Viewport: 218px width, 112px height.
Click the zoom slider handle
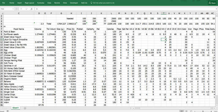point(203,111)
